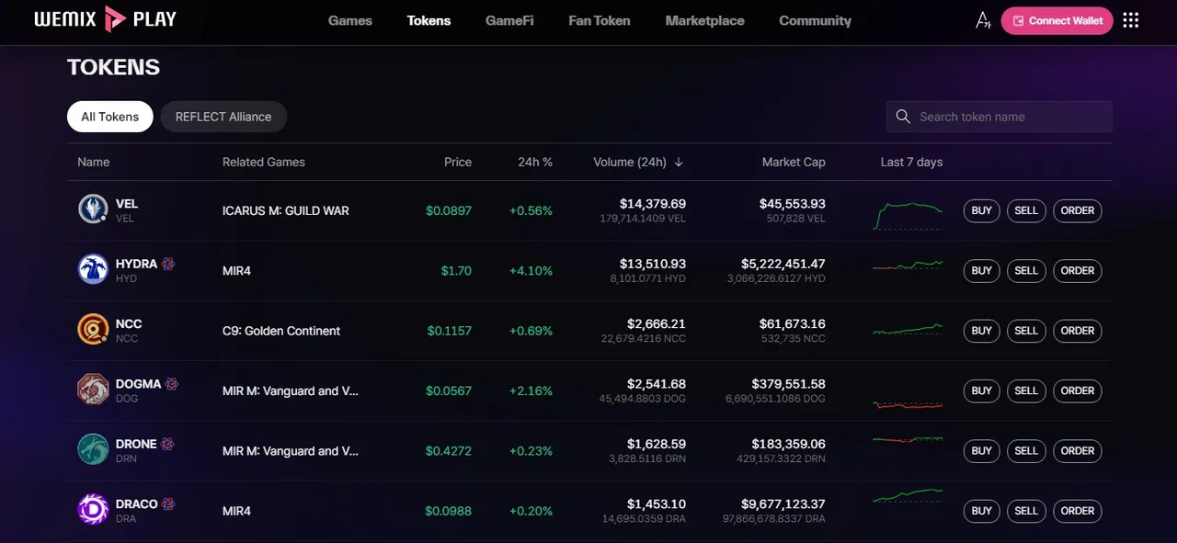This screenshot has width=1177, height=543.
Task: Sort by Market Cap column header
Action: (794, 162)
